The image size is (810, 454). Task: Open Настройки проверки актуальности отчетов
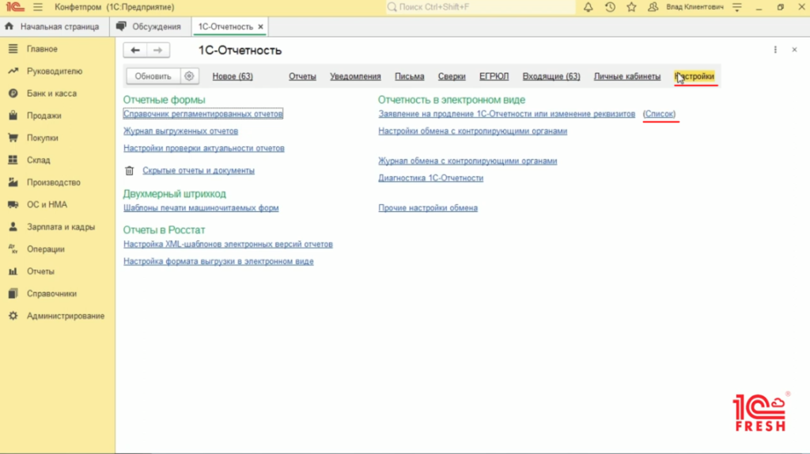[204, 148]
